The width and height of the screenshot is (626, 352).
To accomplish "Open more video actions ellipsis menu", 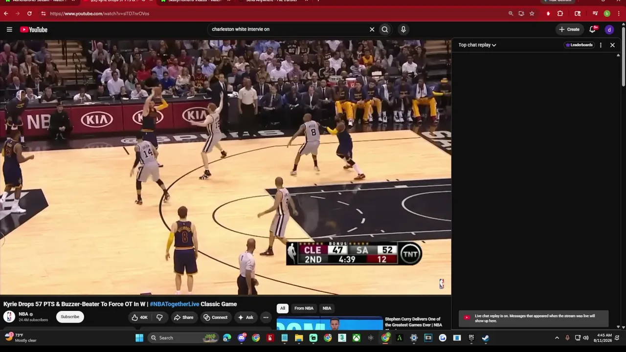I will tap(266, 317).
